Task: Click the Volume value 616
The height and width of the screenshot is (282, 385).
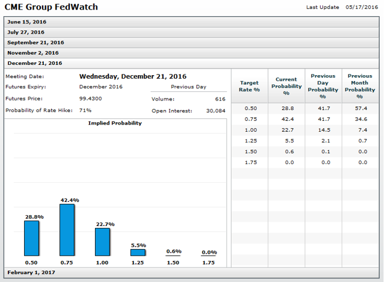Action: tap(220, 99)
